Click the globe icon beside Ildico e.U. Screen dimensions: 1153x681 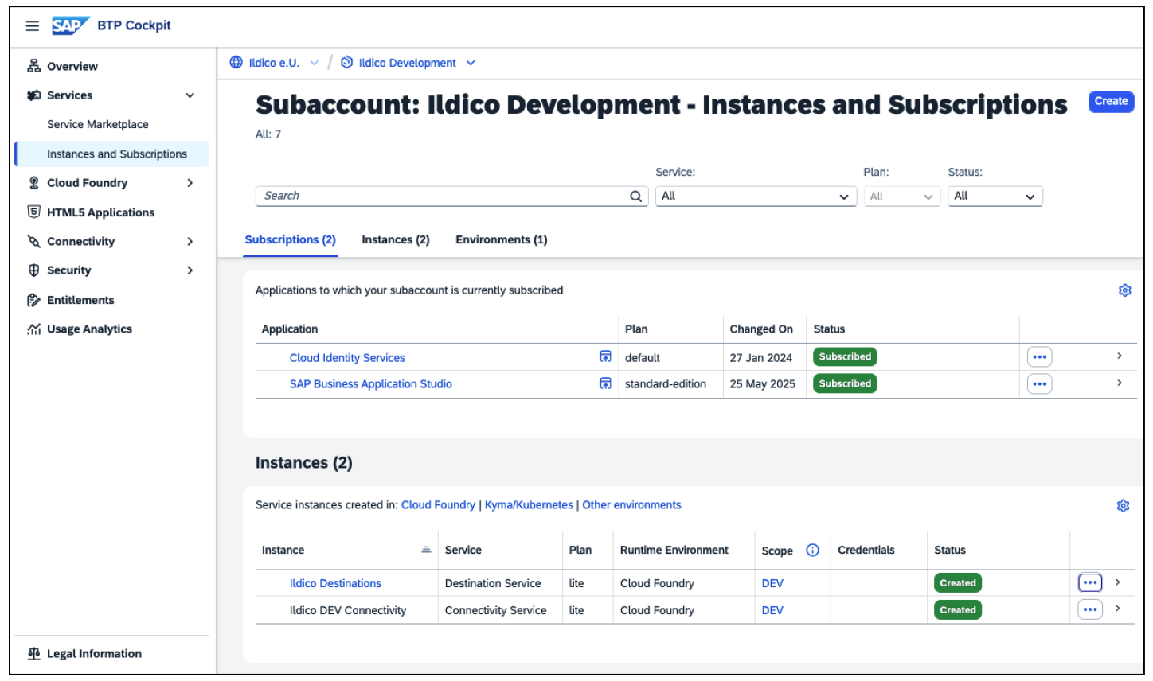[236, 61]
